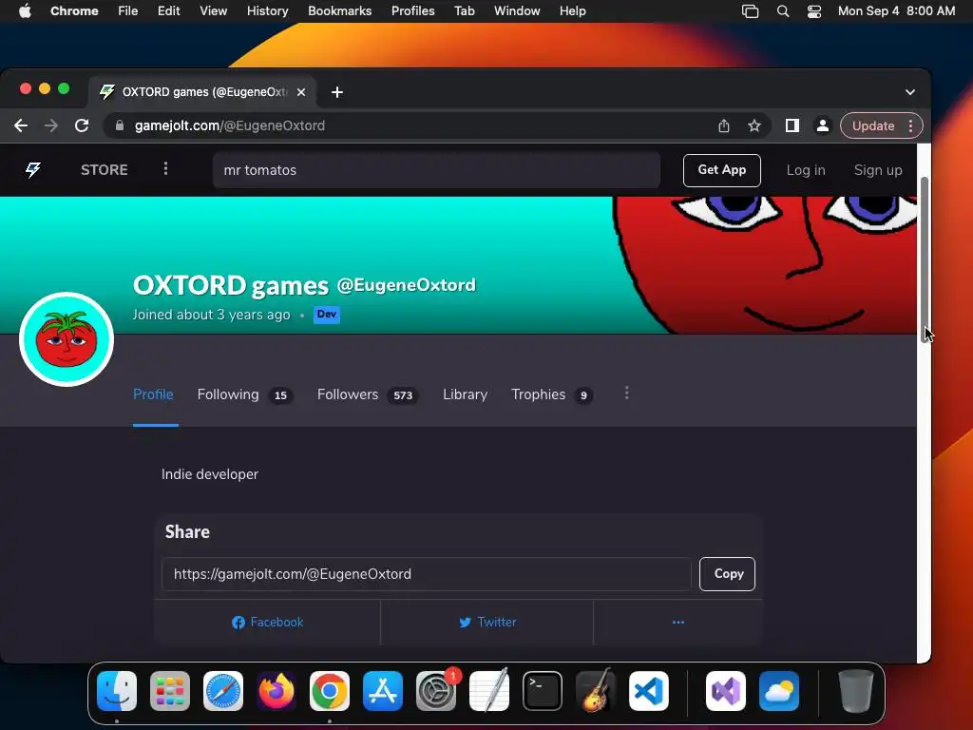973x730 pixels.
Task: Open the Bookmarks menu
Action: (x=339, y=10)
